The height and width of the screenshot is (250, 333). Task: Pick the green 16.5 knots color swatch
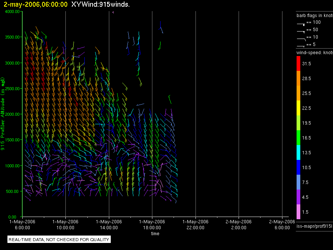(x=298, y=138)
